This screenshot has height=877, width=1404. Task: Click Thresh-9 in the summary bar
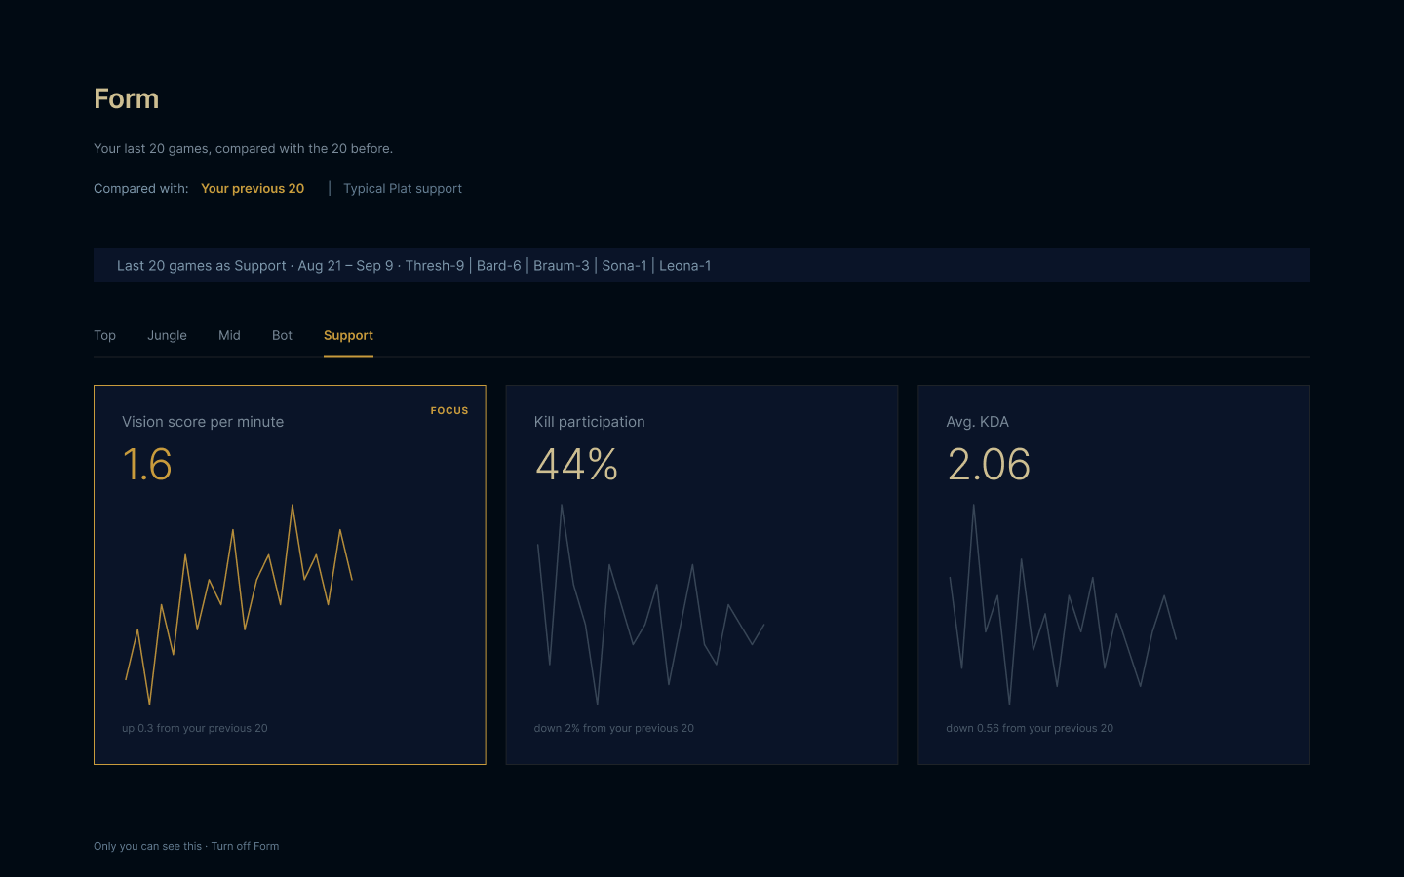click(435, 265)
